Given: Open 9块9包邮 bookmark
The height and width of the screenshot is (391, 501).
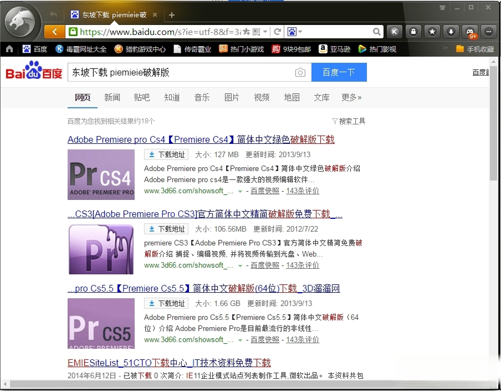Looking at the screenshot, I should pos(291,49).
